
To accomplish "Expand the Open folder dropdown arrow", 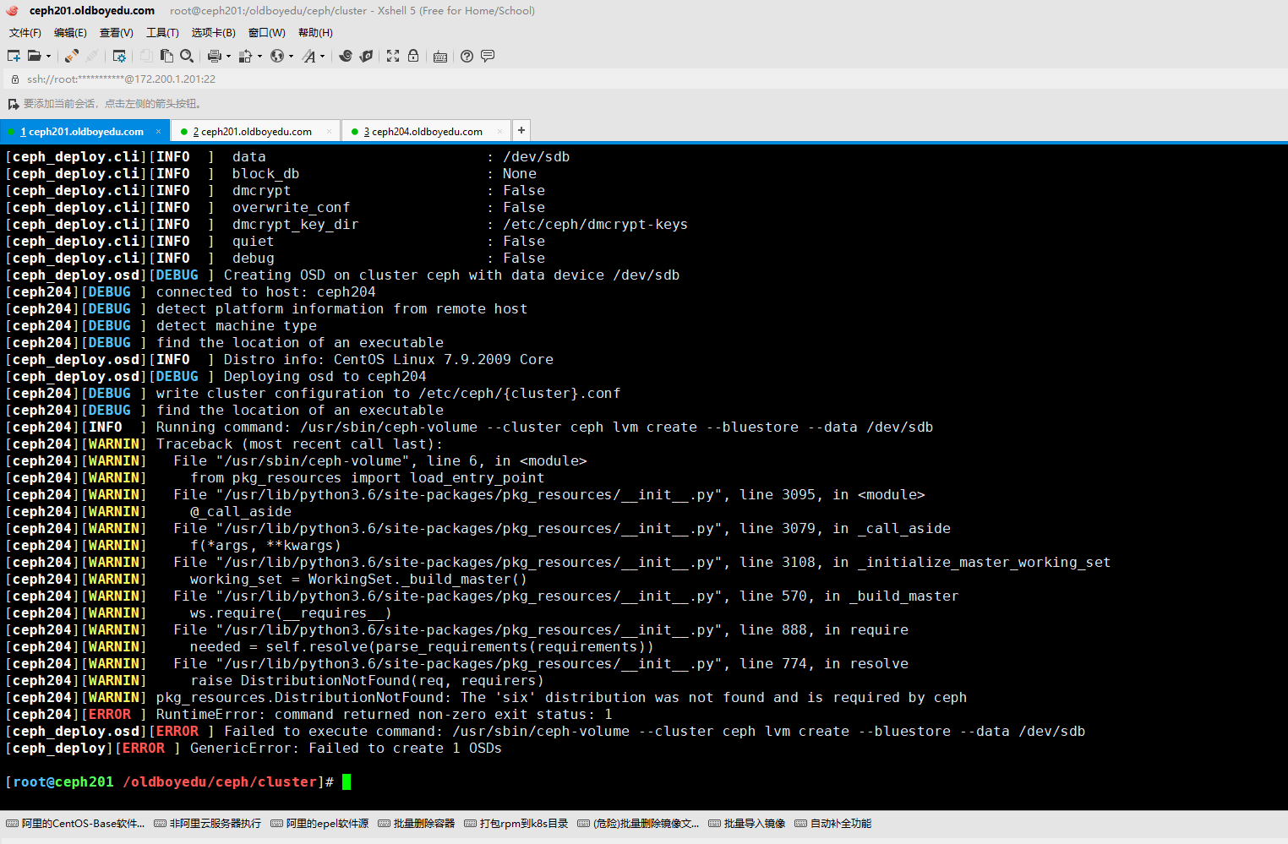I will point(48,57).
